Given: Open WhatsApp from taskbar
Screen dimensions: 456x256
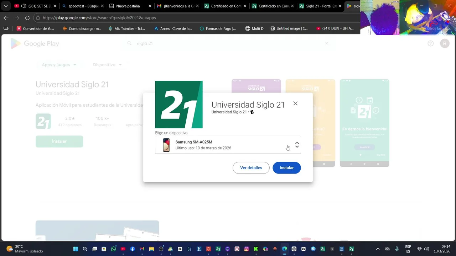Looking at the screenshot, I should pos(114,249).
